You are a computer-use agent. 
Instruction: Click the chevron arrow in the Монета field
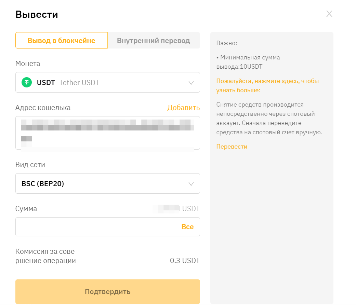(x=191, y=83)
